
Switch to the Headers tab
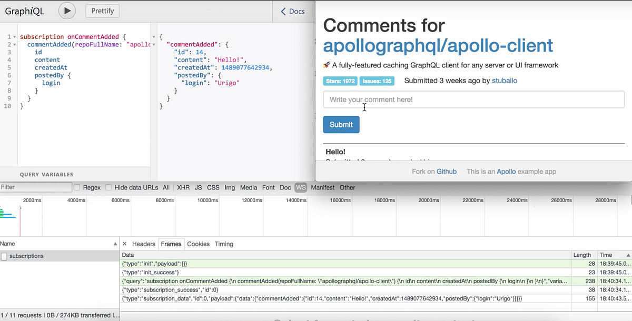tap(144, 244)
